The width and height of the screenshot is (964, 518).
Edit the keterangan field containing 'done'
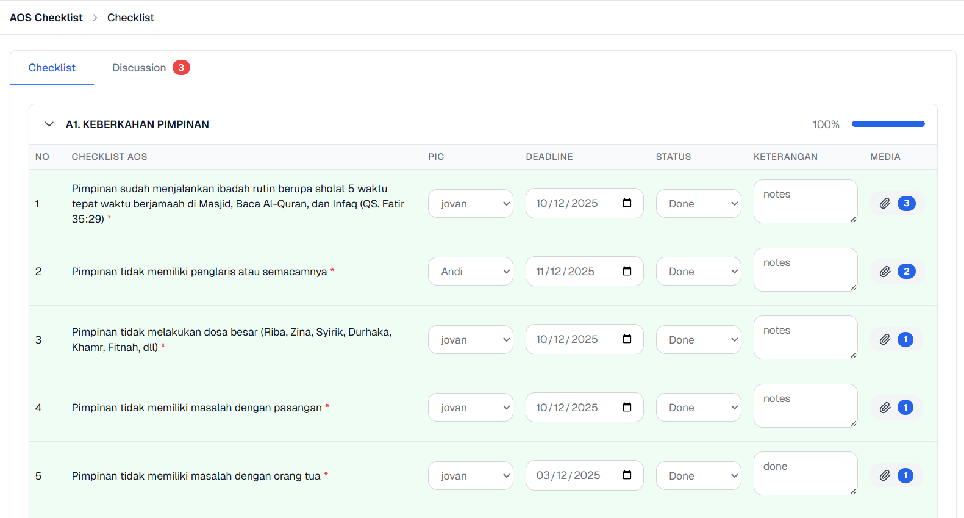pyautogui.click(x=805, y=473)
